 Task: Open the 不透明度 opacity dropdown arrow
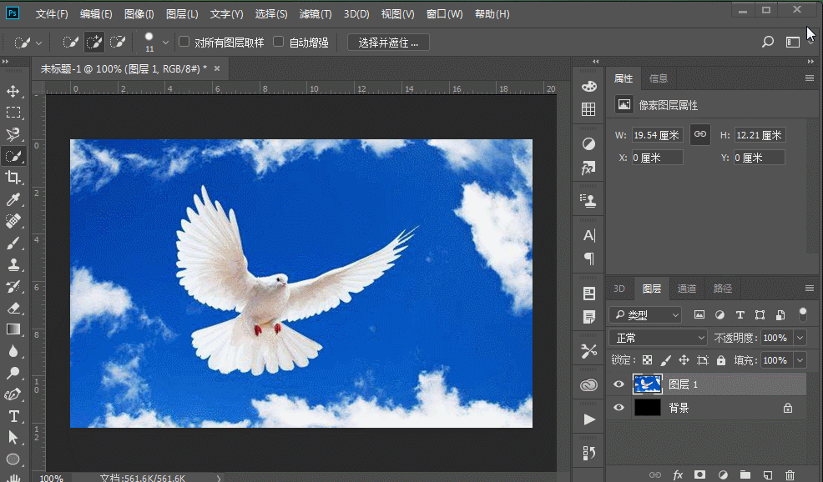800,338
